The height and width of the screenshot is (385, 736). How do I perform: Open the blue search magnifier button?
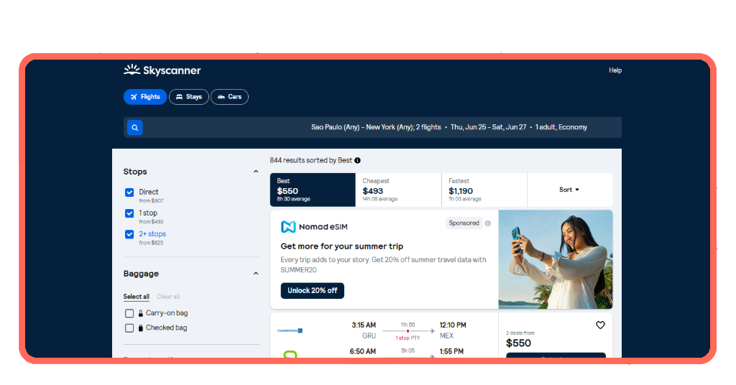pos(134,128)
